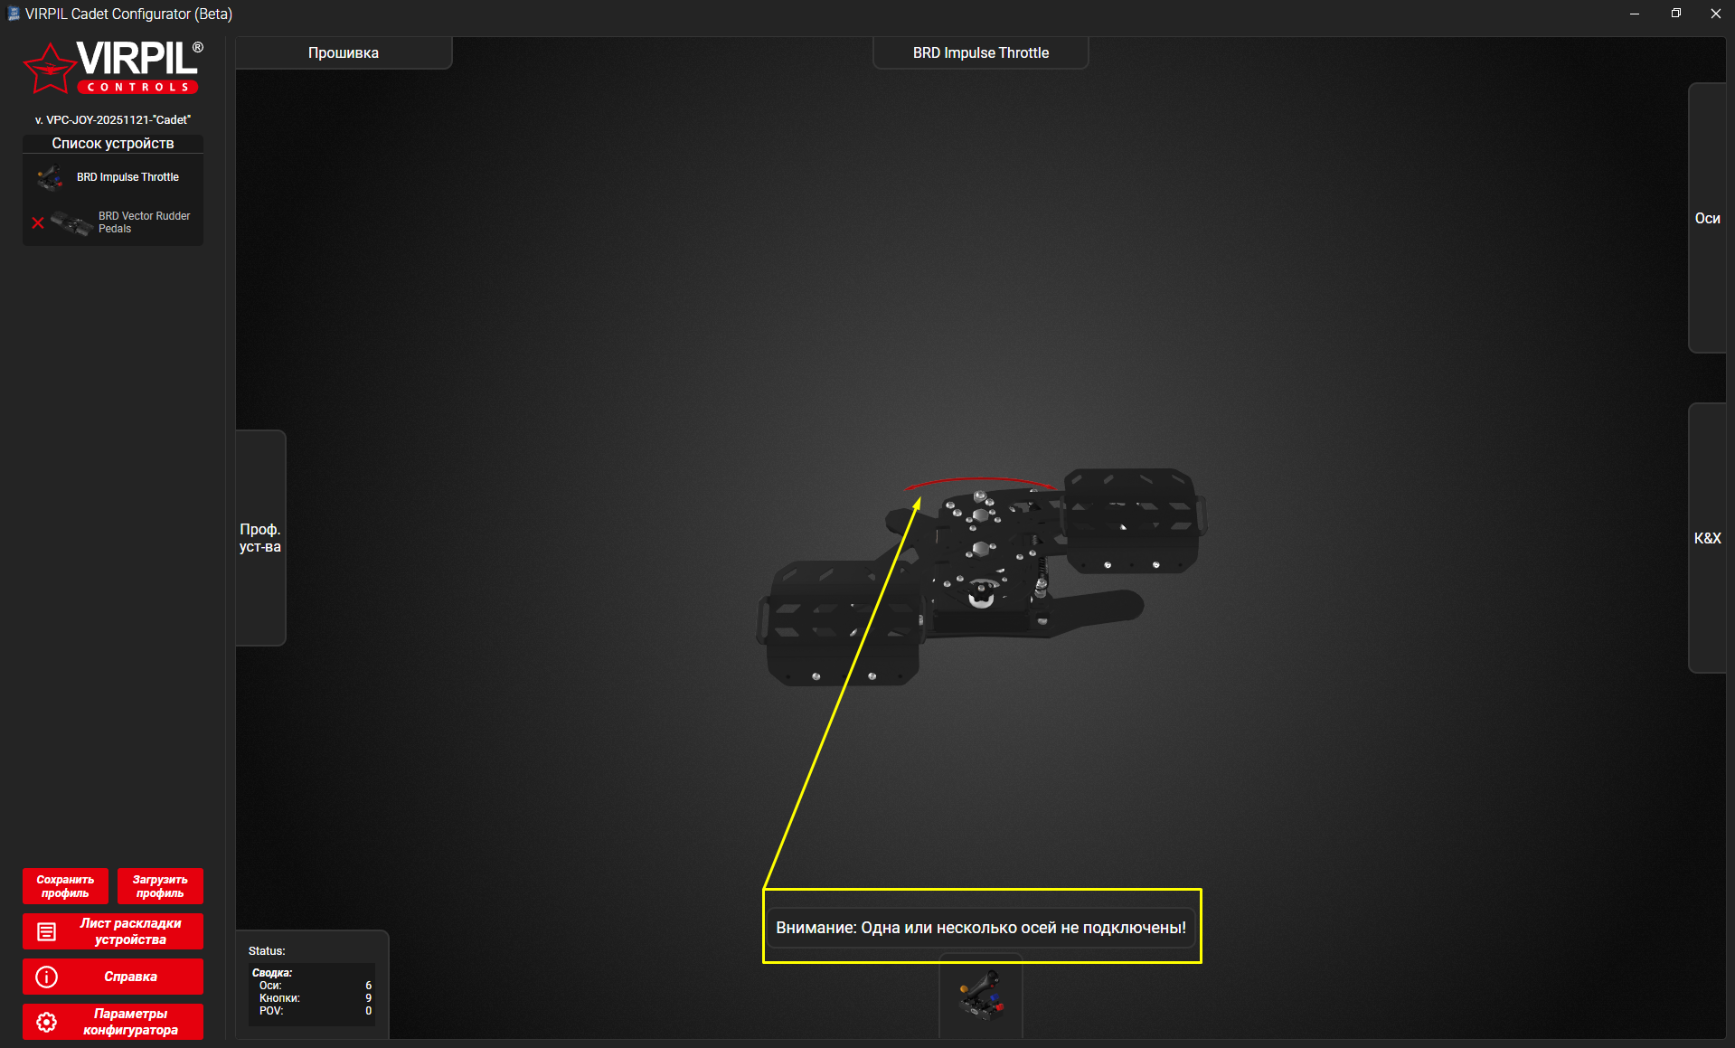
Task: Click the rudder pedals icon in the device list
Action: tap(71, 222)
